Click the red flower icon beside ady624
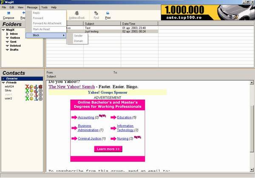255x178 pixels. click(40, 87)
